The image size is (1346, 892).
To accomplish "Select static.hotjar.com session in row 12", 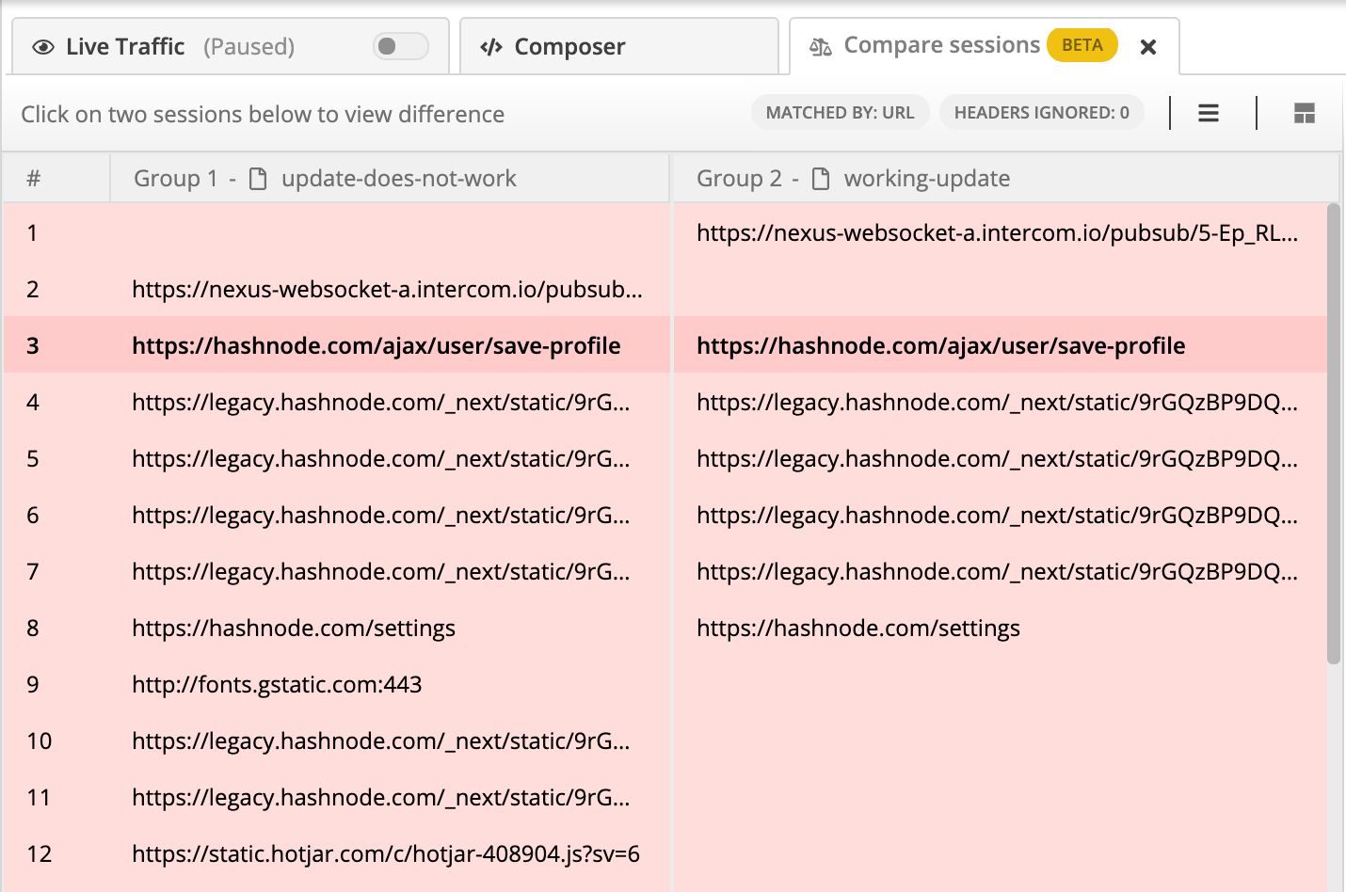I will point(388,853).
